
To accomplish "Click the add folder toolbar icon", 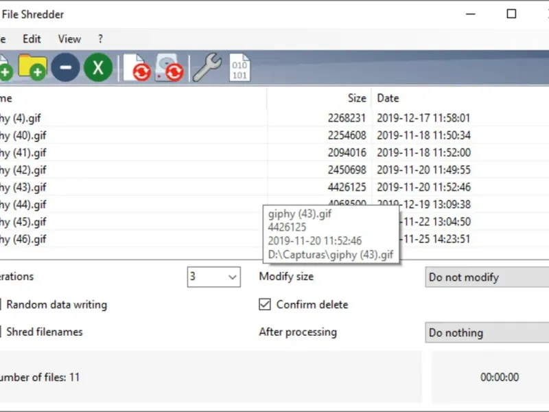I will coord(32,67).
